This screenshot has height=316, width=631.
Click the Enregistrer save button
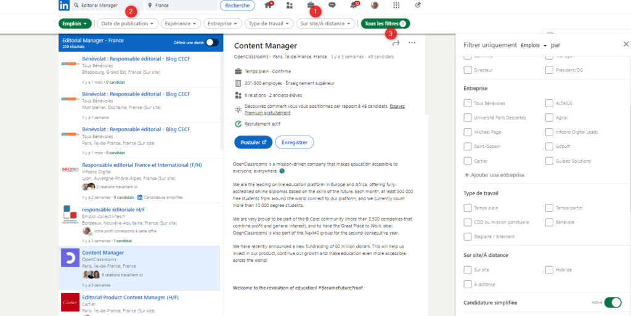coord(295,142)
